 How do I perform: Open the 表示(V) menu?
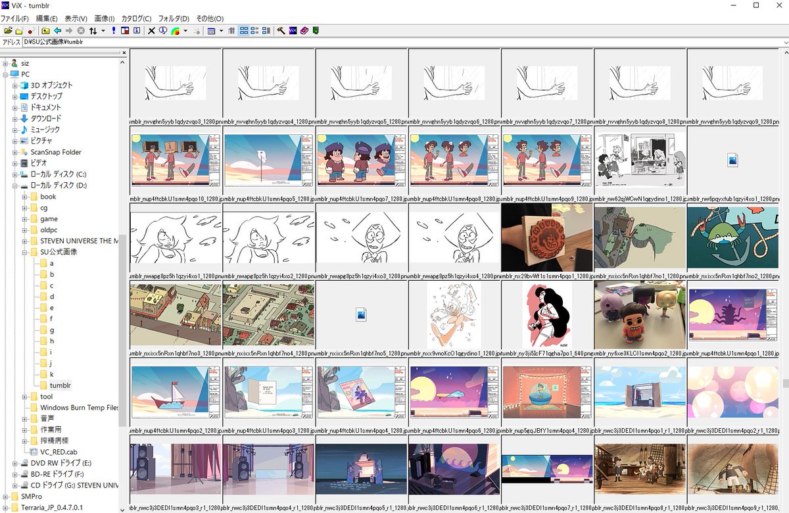(x=77, y=18)
